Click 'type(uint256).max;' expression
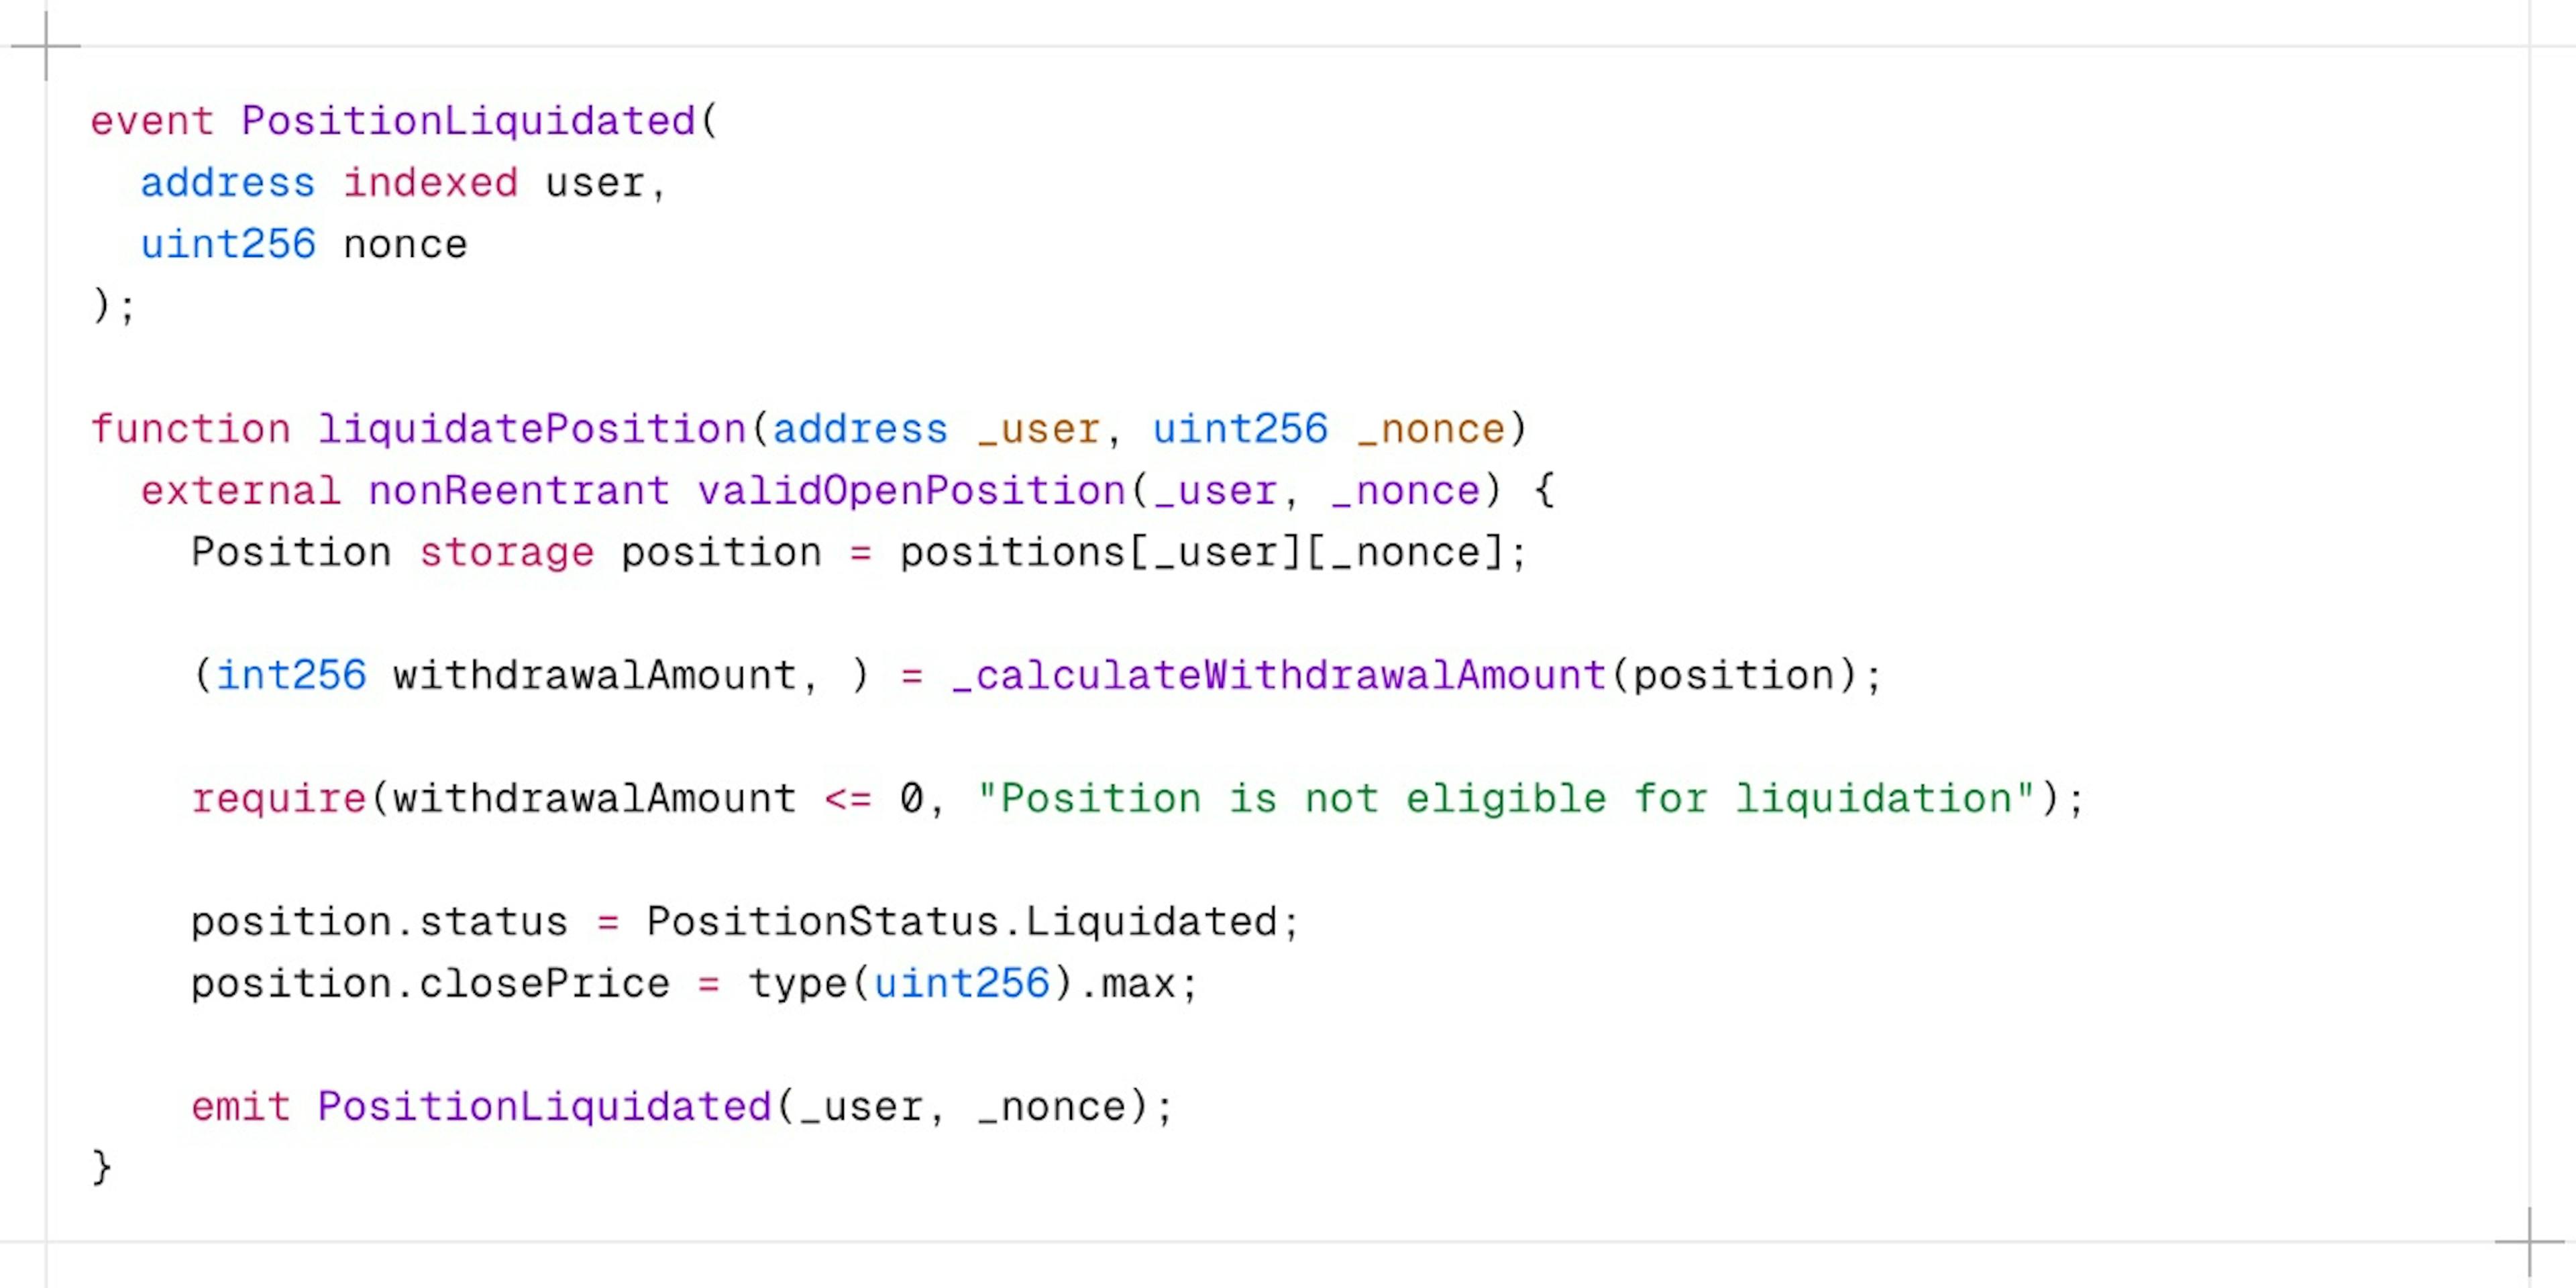Screen dimensions: 2576x1288 [973, 984]
